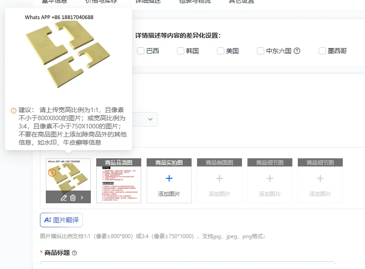Screen dimensions: 365x269
Task: Tick the 美国 (USA) checkbox
Action: click(221, 51)
